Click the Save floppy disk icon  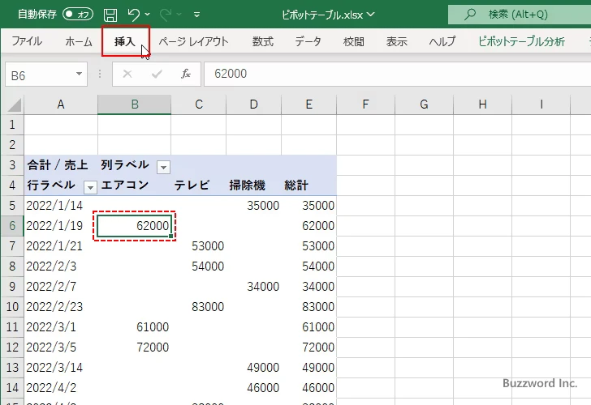click(x=110, y=15)
